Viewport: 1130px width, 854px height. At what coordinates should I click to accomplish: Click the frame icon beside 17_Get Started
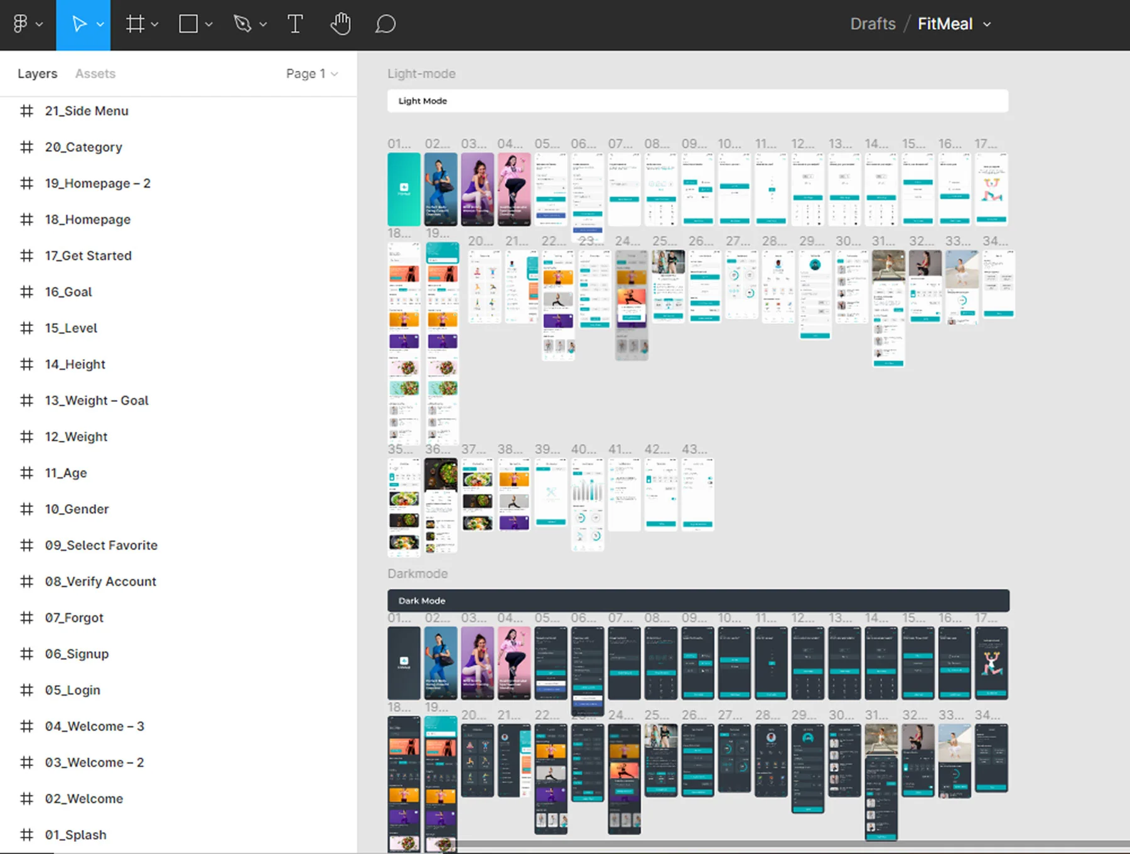[x=26, y=256]
